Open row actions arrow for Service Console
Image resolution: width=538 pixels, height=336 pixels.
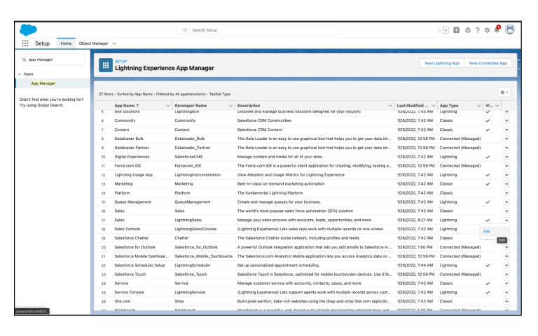[x=506, y=293]
